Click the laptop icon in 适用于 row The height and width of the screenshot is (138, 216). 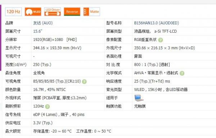(x=139, y=98)
